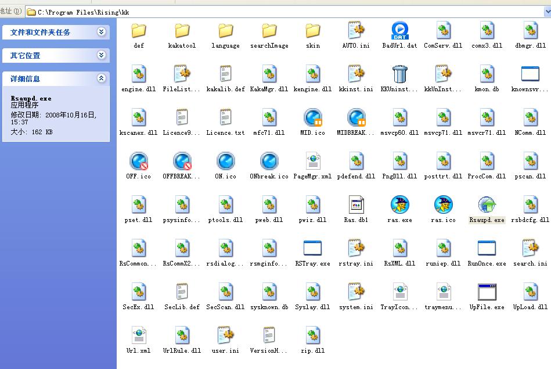Open the kakatool folder
The width and height of the screenshot is (551, 369).
(x=182, y=31)
